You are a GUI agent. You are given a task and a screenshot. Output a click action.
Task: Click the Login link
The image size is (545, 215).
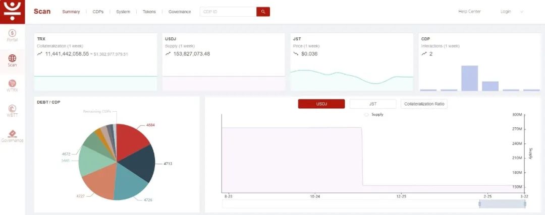coord(505,12)
